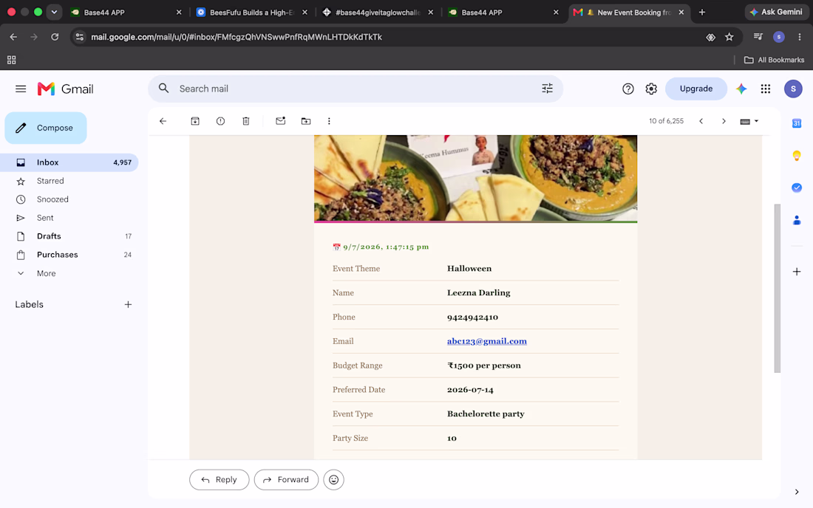
Task: Bookmark this page with star icon
Action: (x=729, y=37)
